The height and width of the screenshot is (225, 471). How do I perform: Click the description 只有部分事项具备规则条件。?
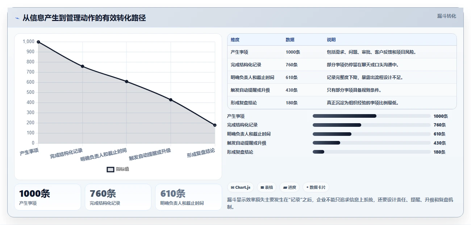tap(354, 90)
